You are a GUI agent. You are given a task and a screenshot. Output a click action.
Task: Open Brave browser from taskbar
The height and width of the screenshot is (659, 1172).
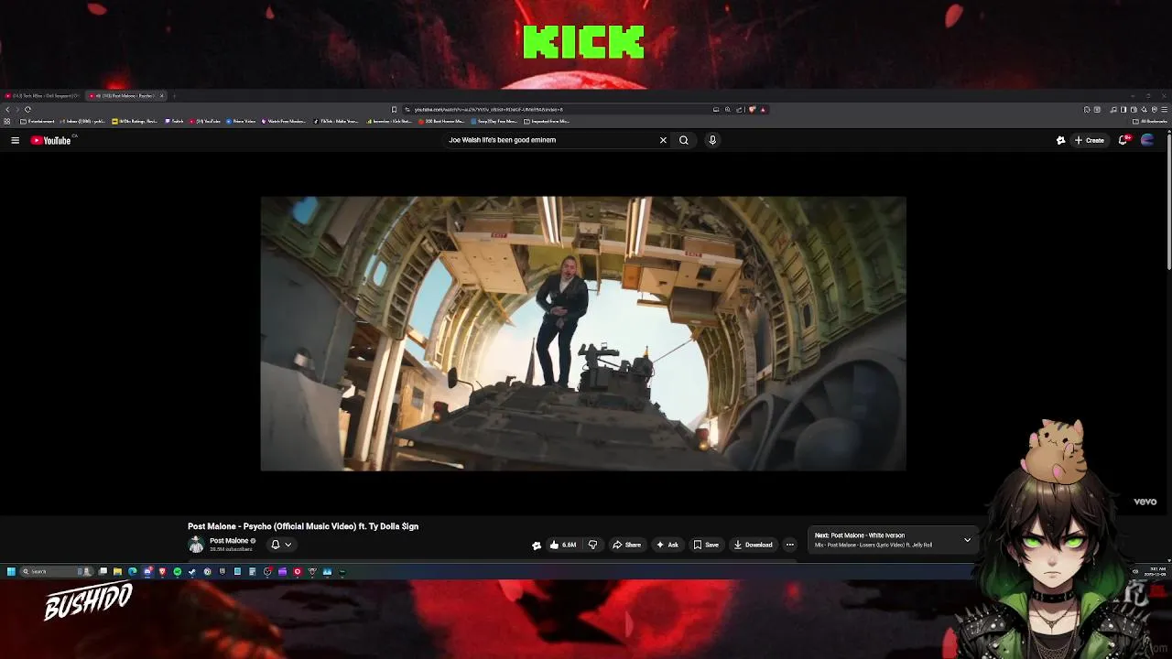pyautogui.click(x=162, y=571)
